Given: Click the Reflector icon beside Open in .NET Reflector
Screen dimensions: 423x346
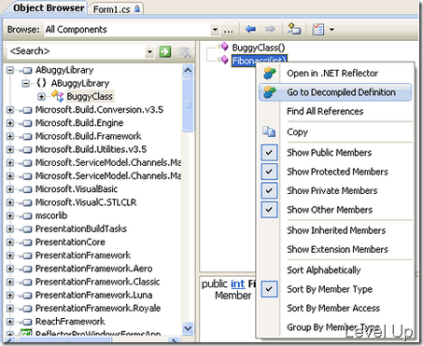Looking at the screenshot, I should tap(269, 74).
